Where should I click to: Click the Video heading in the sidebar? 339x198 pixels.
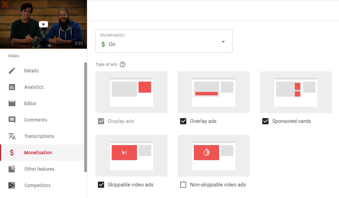(14, 56)
